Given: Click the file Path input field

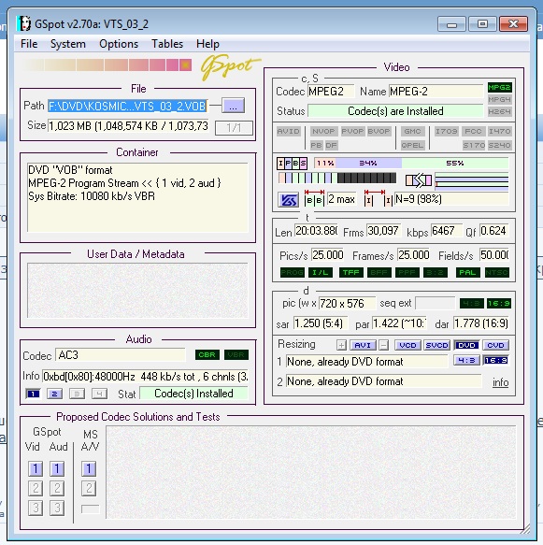Looking at the screenshot, I should [x=127, y=106].
